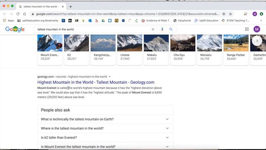Go to the home page via house icon

pyautogui.click(x=25, y=14)
